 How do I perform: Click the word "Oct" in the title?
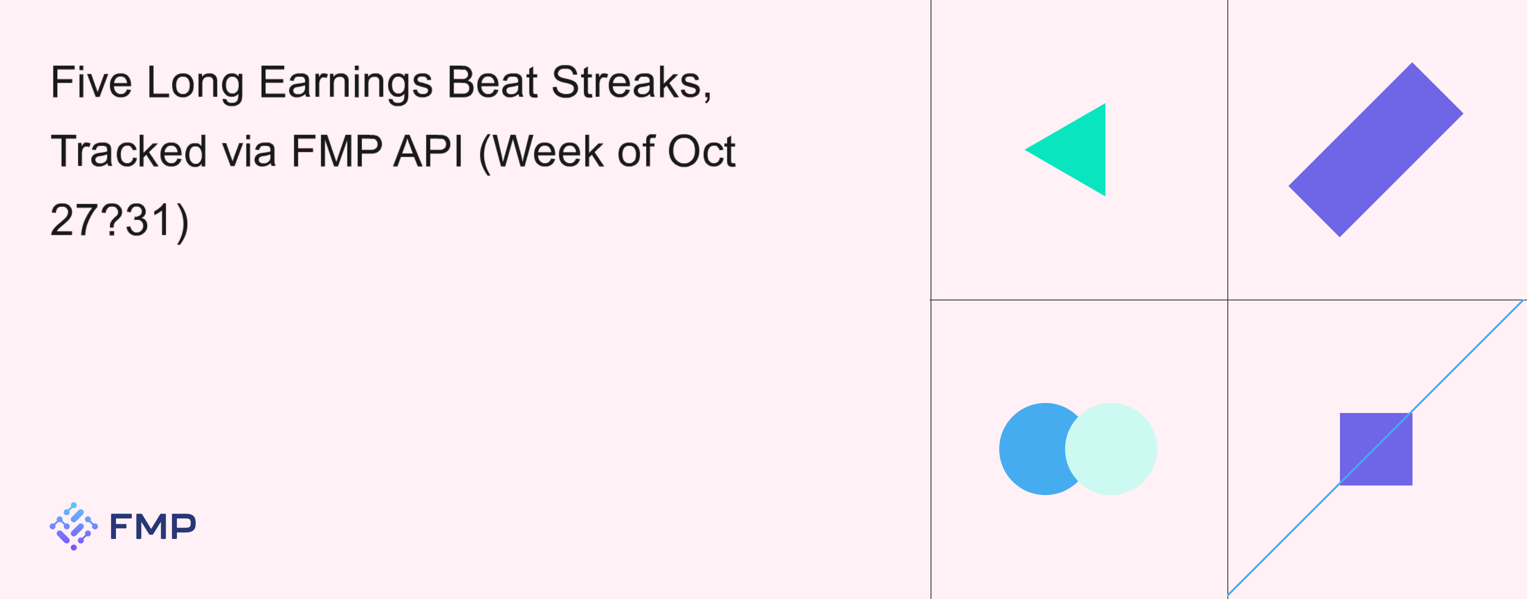tap(701, 152)
